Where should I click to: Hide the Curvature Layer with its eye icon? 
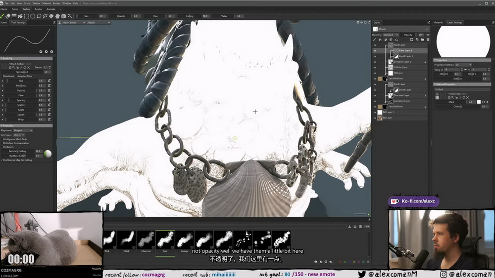click(x=375, y=101)
